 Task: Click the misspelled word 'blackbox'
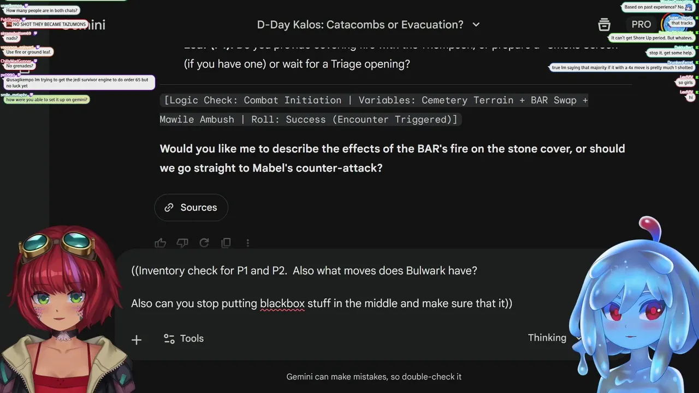coord(282,303)
